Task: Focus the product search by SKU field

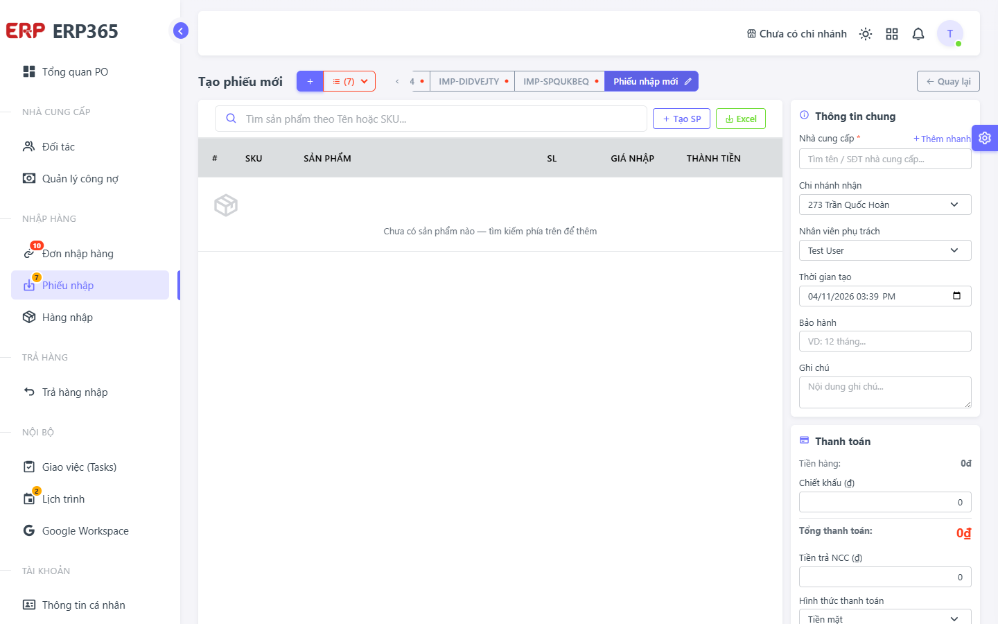Action: coord(431,119)
